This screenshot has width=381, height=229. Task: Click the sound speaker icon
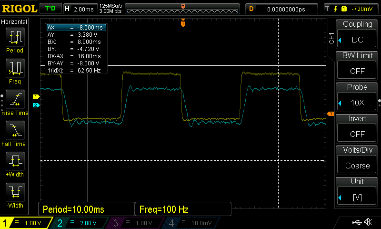369,222
